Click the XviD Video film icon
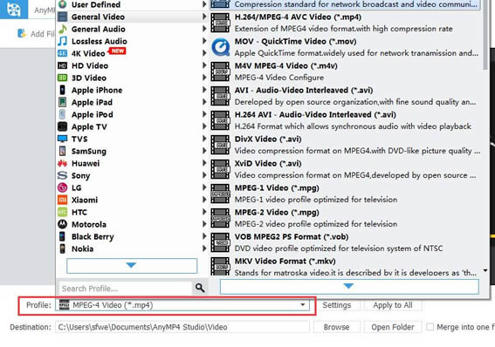This screenshot has width=495, height=347. 220,169
